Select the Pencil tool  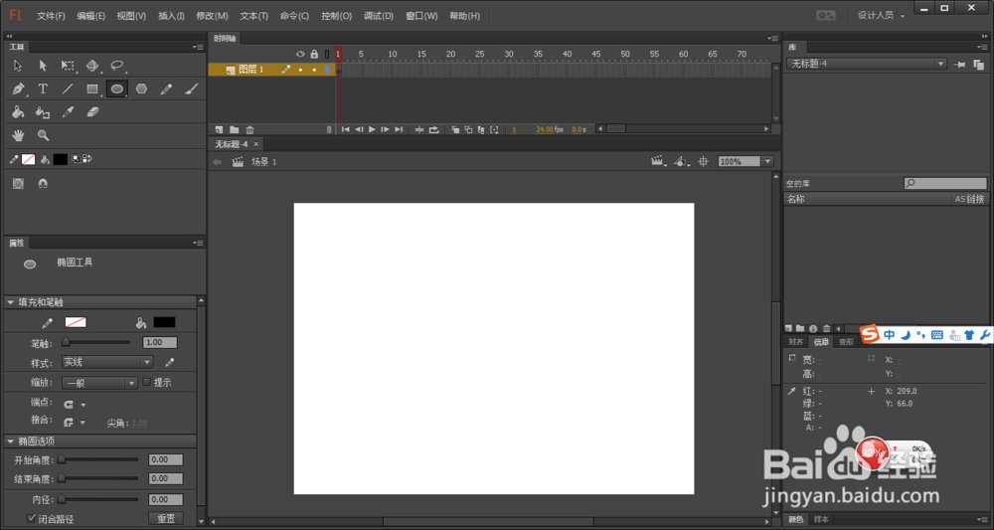click(x=166, y=88)
